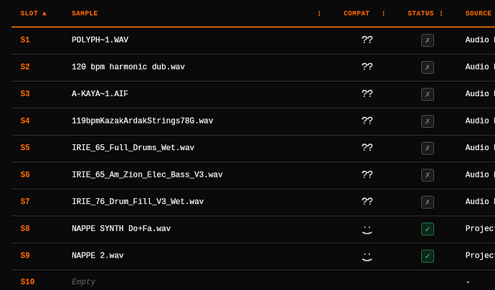
Task: Open the SAMPLE column options menu
Action: coord(319,13)
